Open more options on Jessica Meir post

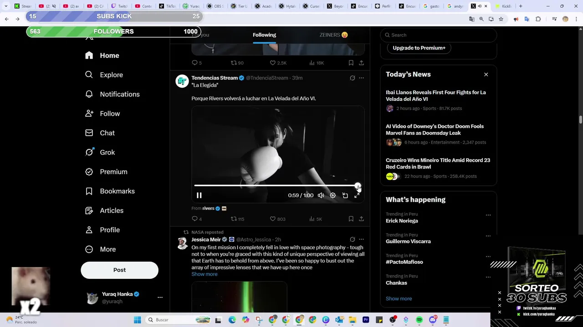click(361, 239)
